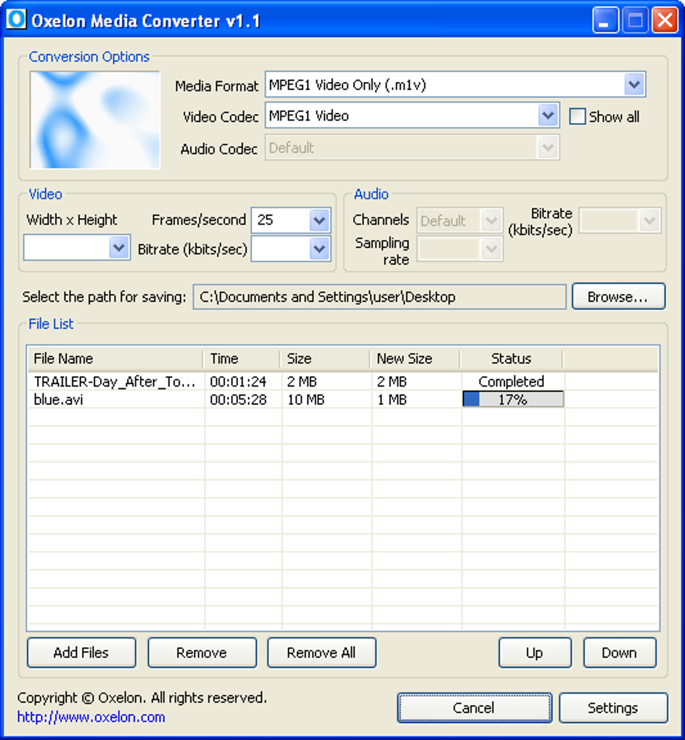Close the Oxelon Media Converter window
Image resolution: width=685 pixels, height=740 pixels.
click(665, 20)
